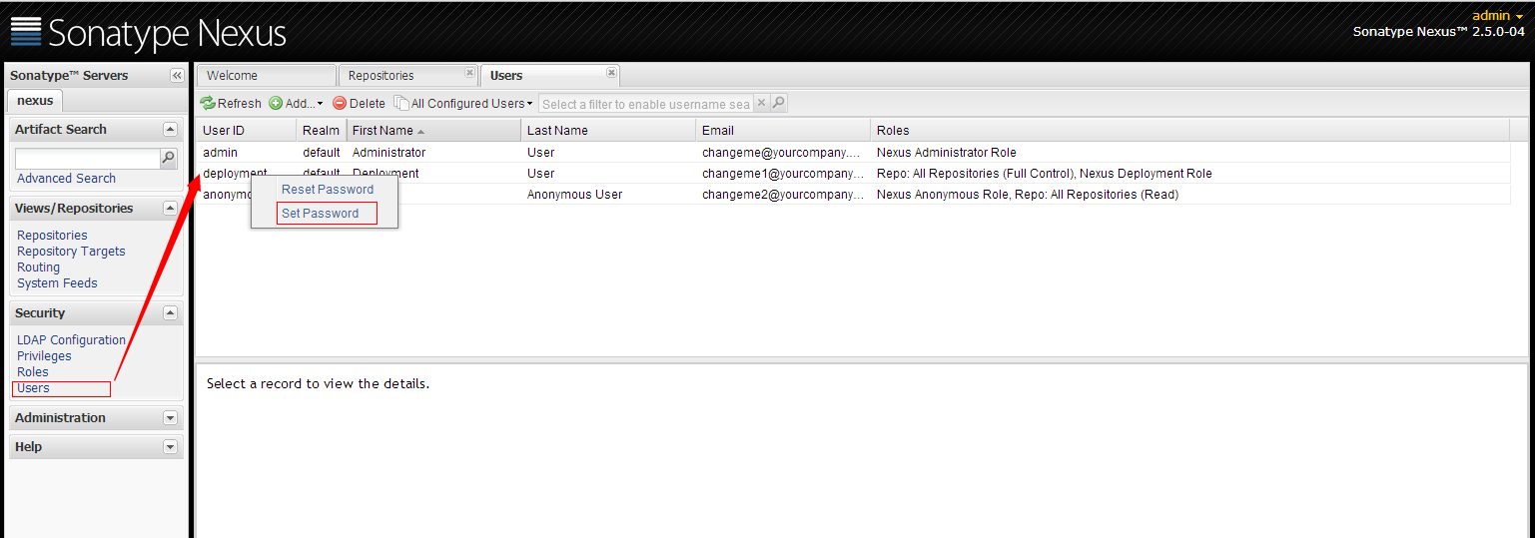Open the admin account menu at top right
The image size is (1535, 538).
[1497, 15]
